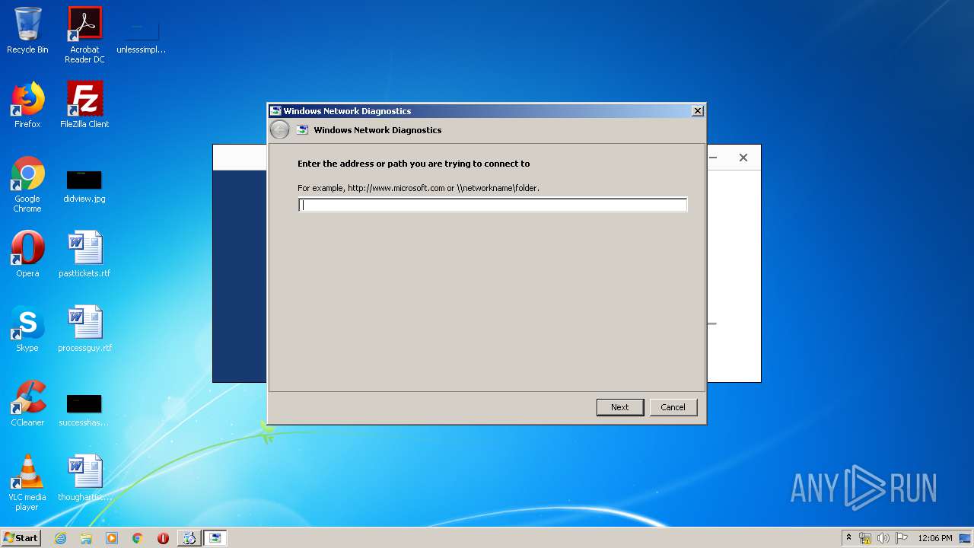
Task: Switch to Network Diagnostics taskbar item
Action: point(215,538)
